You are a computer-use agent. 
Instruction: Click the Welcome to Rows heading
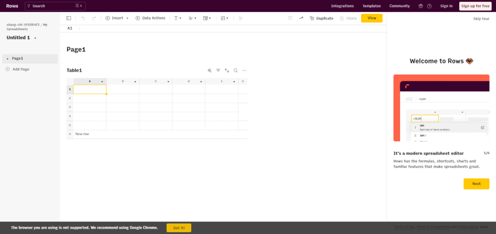pyautogui.click(x=441, y=62)
